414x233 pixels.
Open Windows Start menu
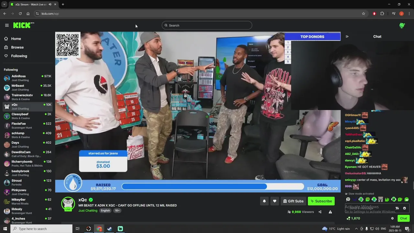tap(5, 229)
